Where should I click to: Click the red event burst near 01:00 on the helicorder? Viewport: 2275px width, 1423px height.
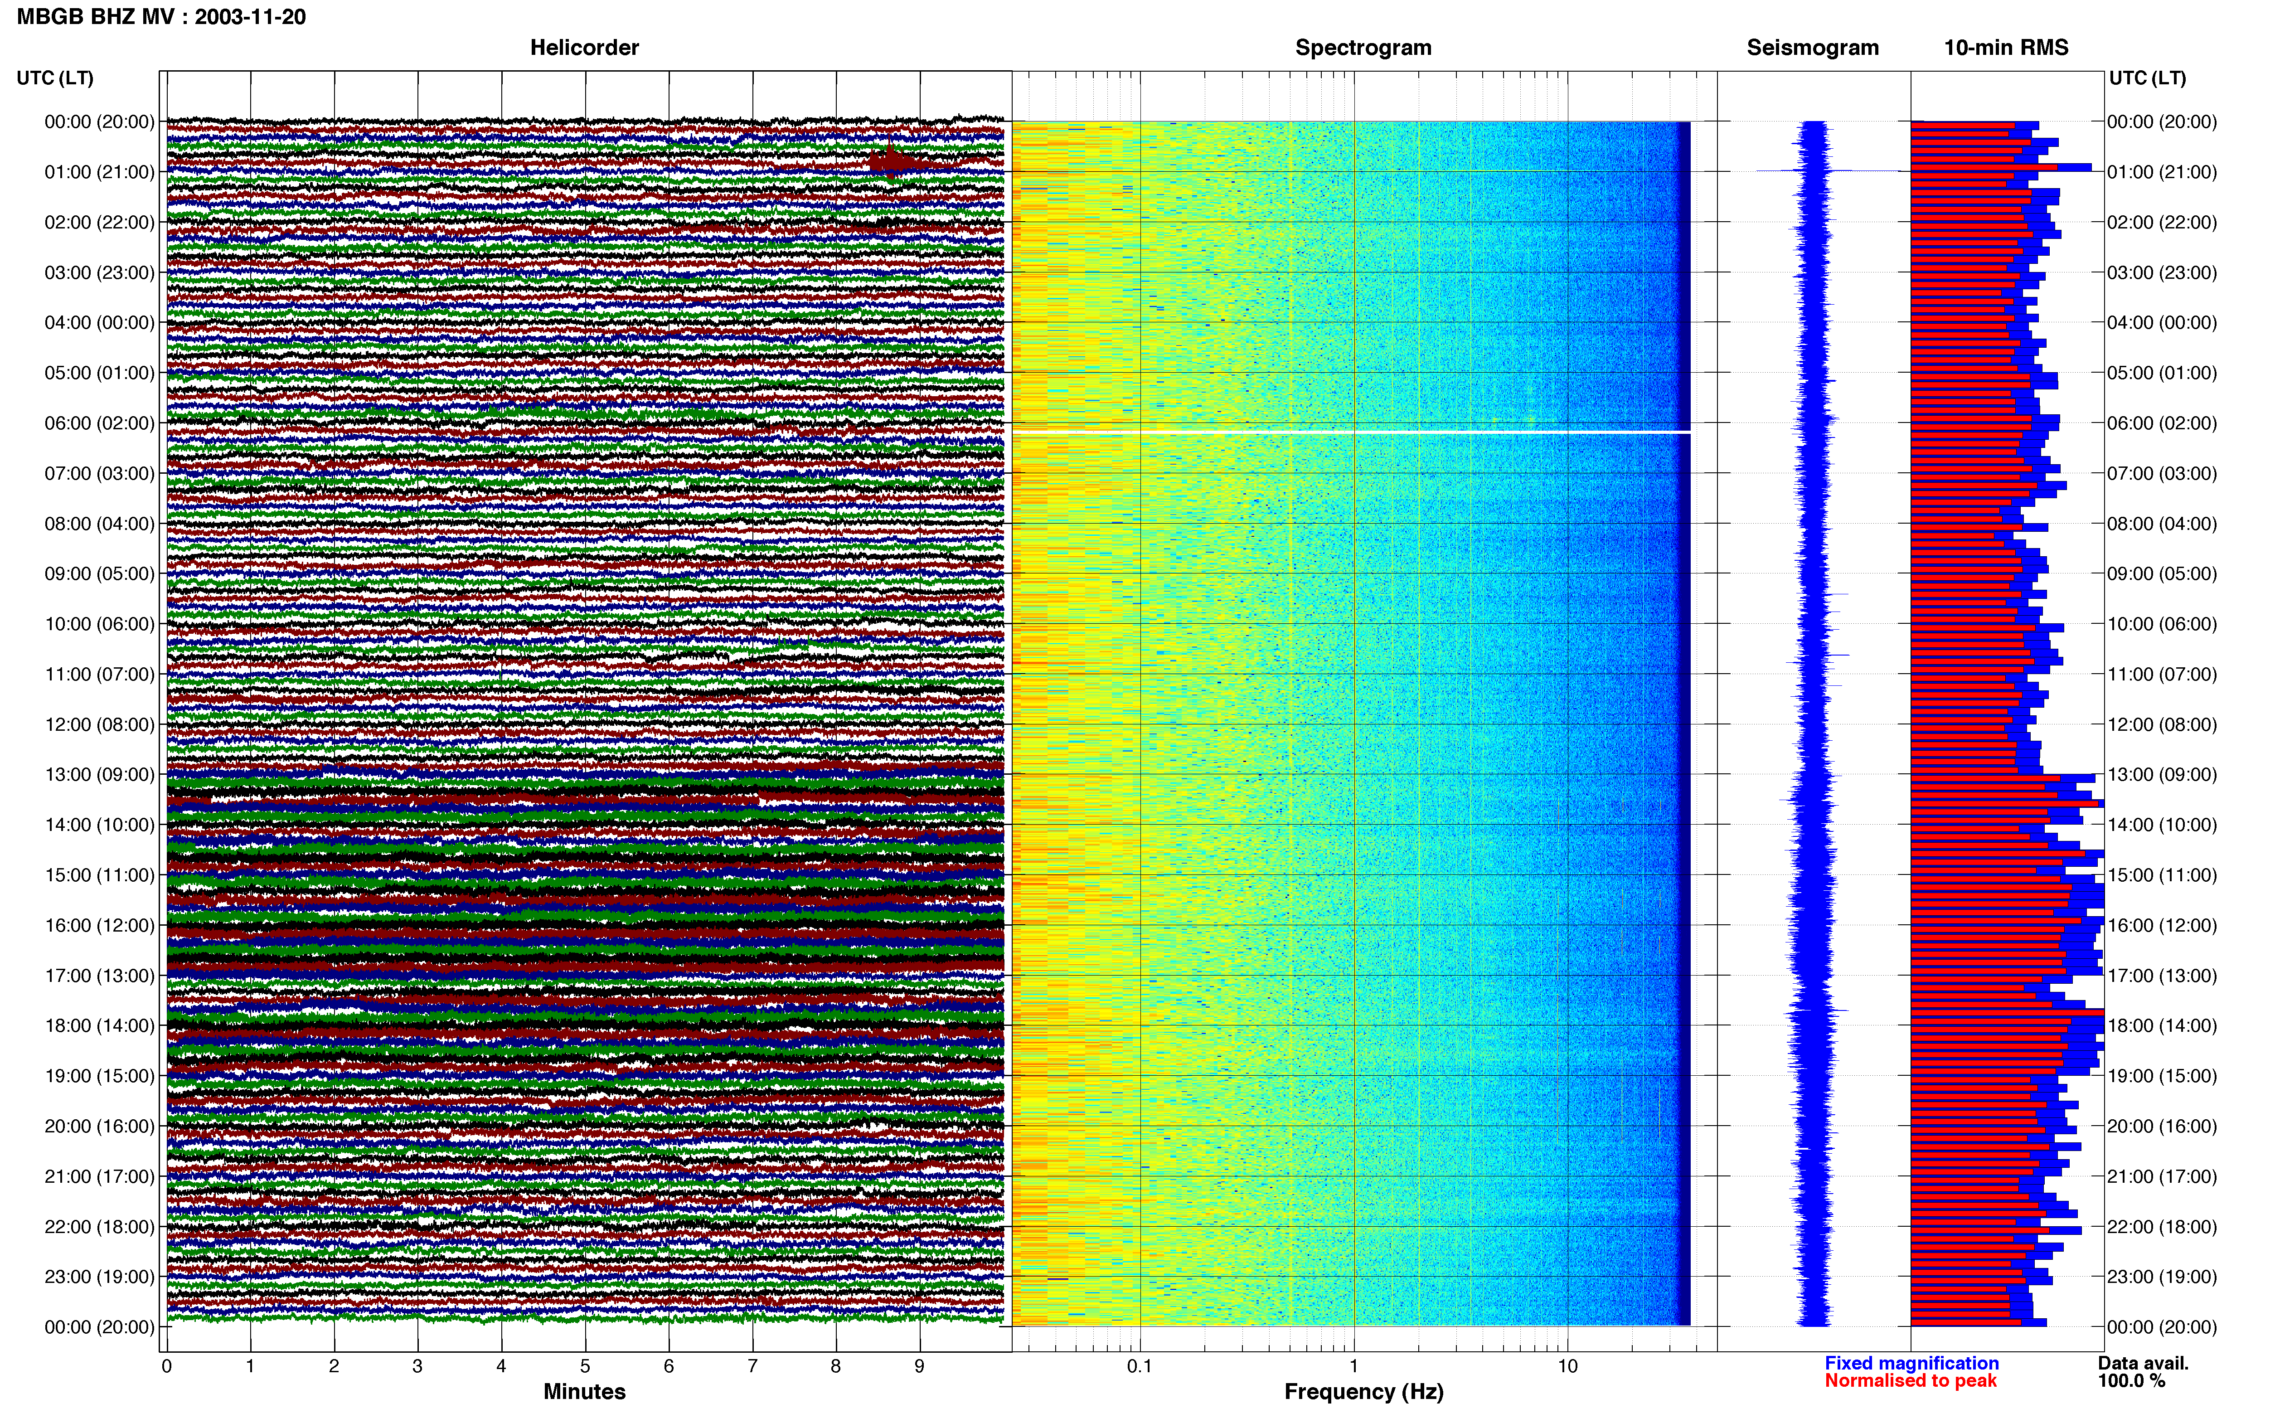click(894, 162)
